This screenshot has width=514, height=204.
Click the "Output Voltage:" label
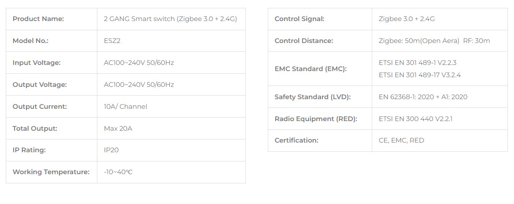40,85
